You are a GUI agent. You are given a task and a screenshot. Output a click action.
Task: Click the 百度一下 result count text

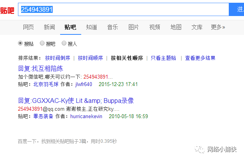[68, 141]
